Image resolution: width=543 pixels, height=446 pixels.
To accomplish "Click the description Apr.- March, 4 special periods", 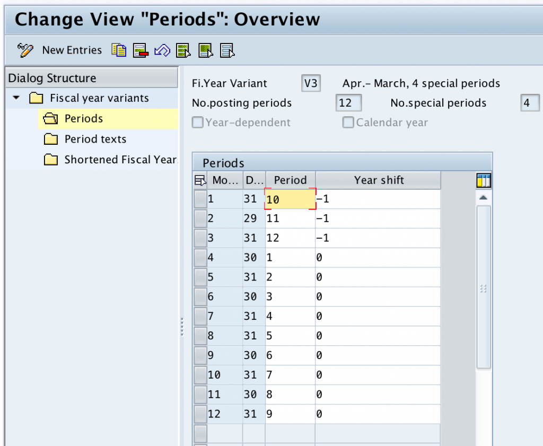I will coord(421,83).
